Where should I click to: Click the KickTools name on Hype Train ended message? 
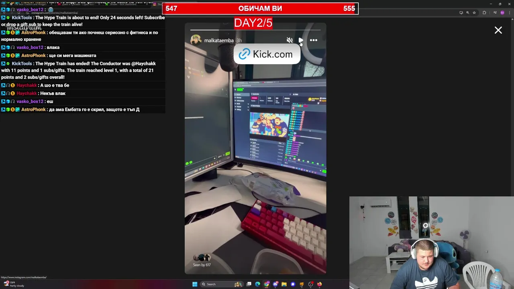pos(22,63)
